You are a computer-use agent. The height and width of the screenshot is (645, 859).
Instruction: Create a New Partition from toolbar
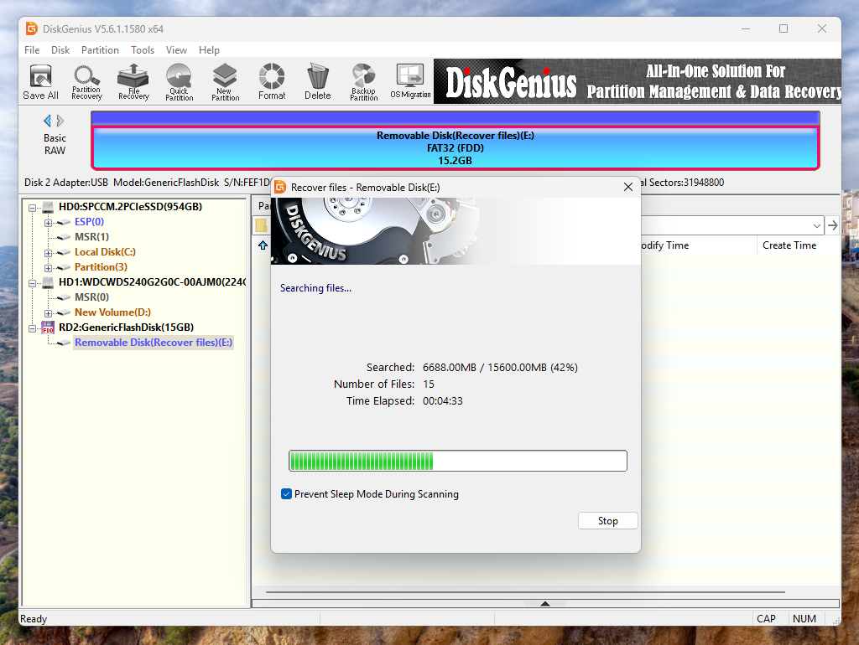point(225,82)
